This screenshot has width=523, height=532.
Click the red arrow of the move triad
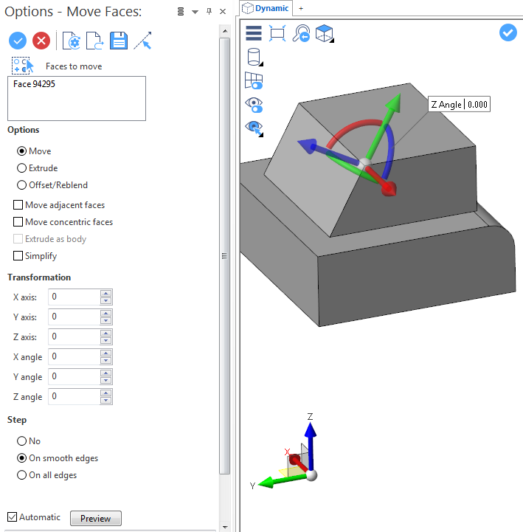[x=388, y=189]
